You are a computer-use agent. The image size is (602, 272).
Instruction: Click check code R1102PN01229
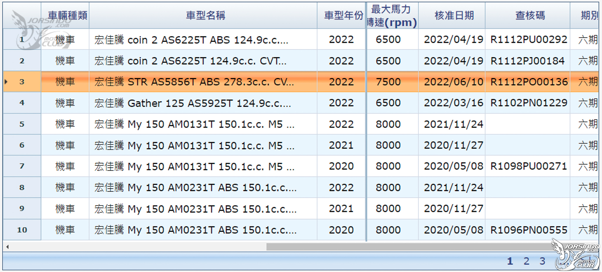click(x=529, y=103)
